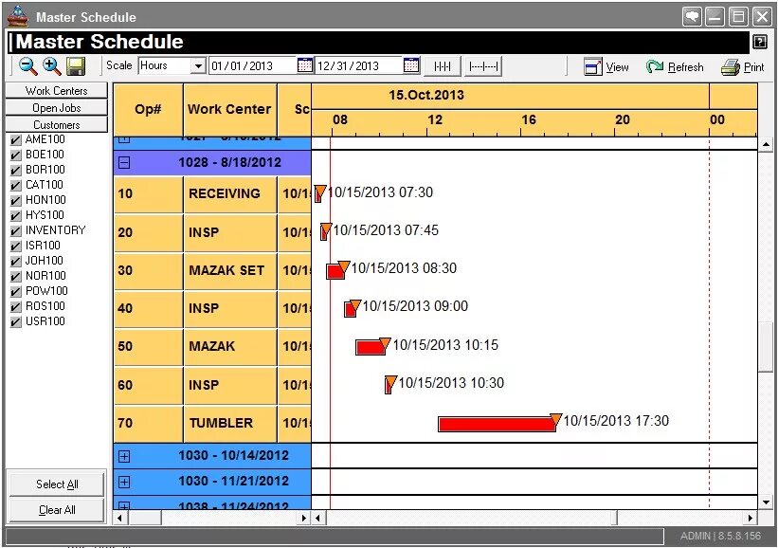Toggle the INVENTORY checkbox

click(15, 230)
